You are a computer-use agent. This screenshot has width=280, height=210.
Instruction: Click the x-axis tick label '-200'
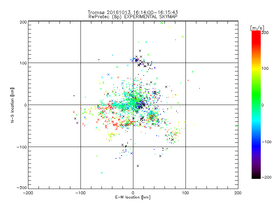(x=28, y=193)
